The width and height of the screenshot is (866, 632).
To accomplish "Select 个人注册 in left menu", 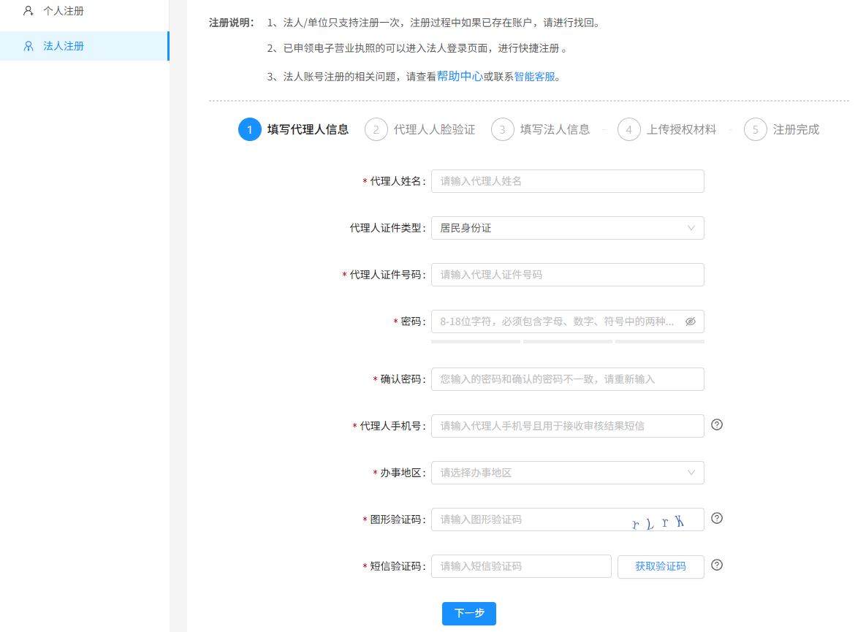I will [x=64, y=11].
